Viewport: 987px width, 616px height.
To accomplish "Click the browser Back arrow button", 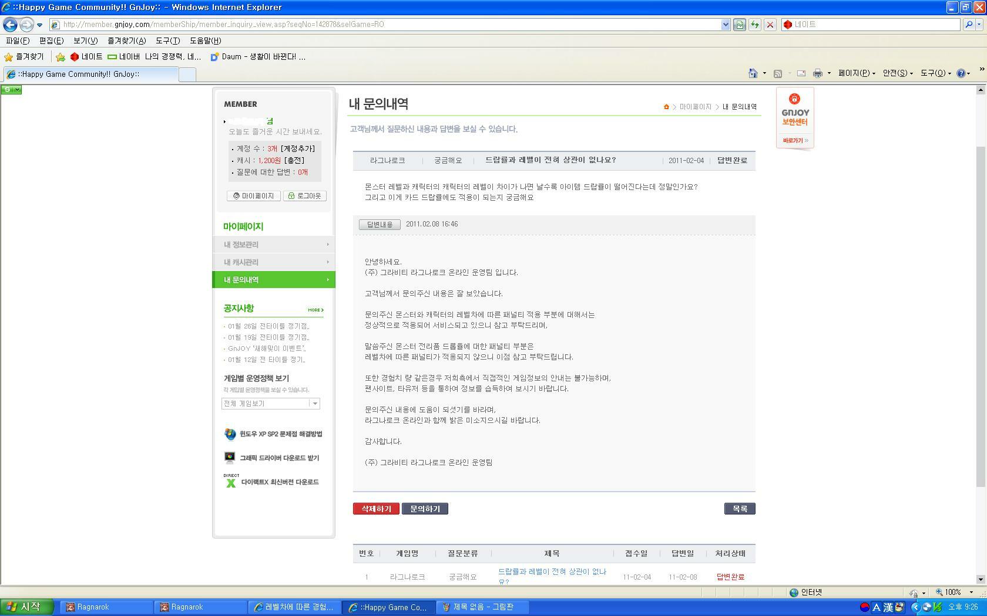I will coord(10,25).
